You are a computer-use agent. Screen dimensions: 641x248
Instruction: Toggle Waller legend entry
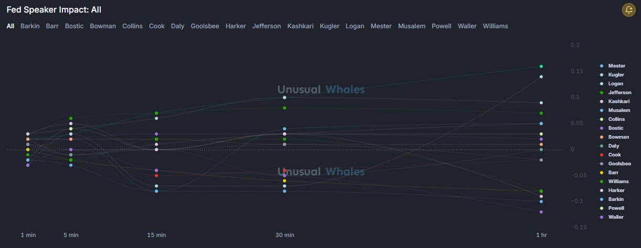616,217
